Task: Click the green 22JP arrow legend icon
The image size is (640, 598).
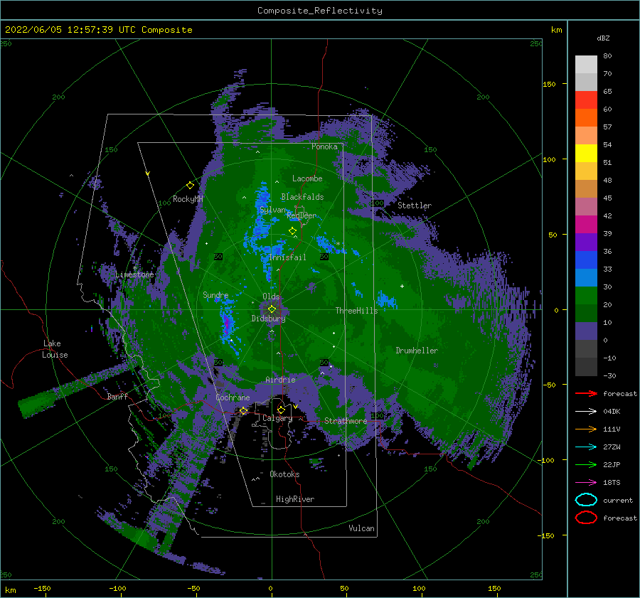Action: [x=586, y=464]
